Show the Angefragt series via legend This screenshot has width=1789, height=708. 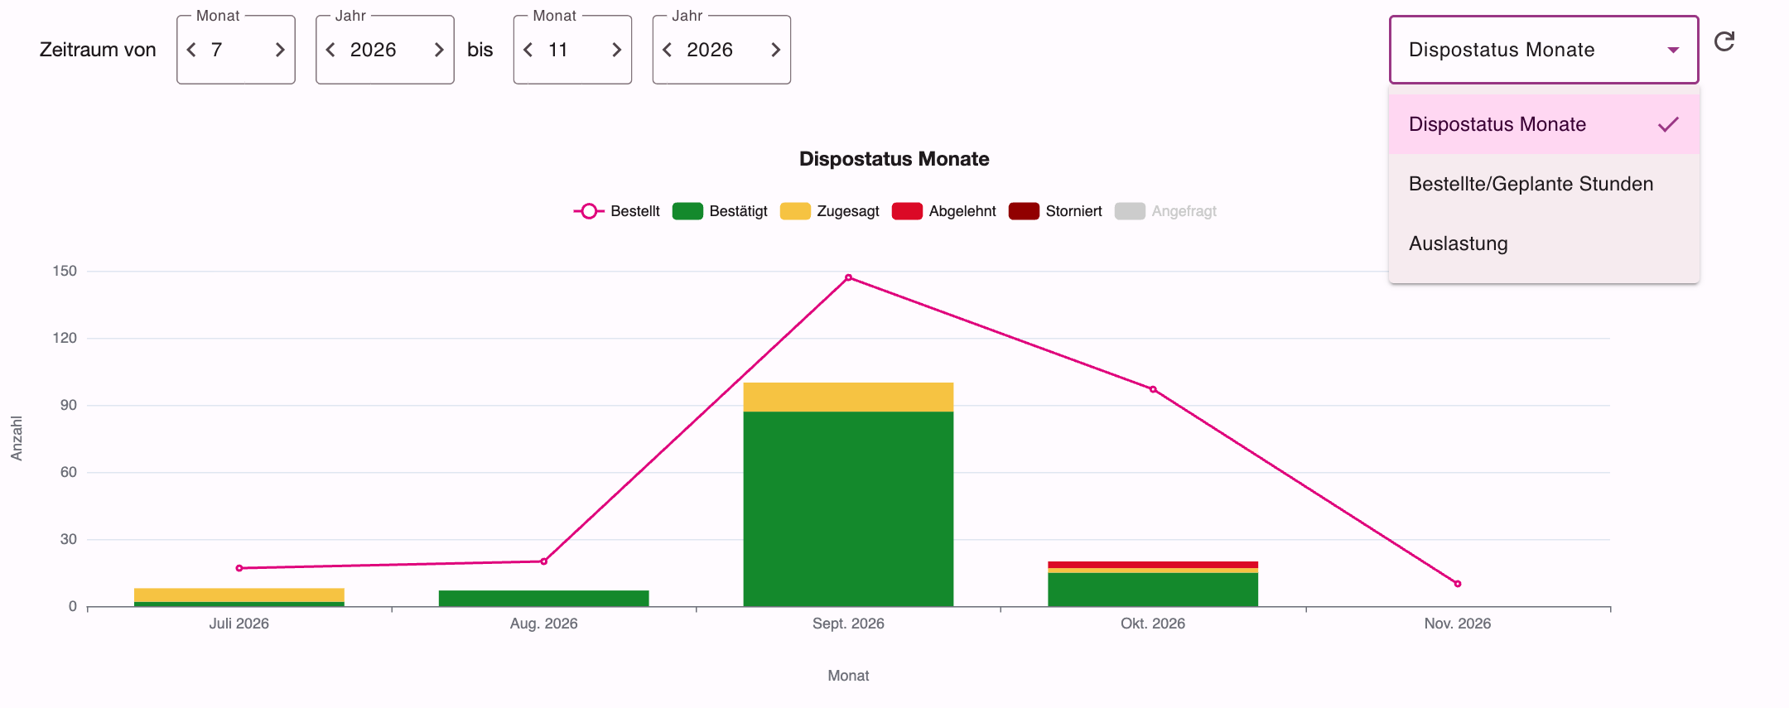(1165, 211)
